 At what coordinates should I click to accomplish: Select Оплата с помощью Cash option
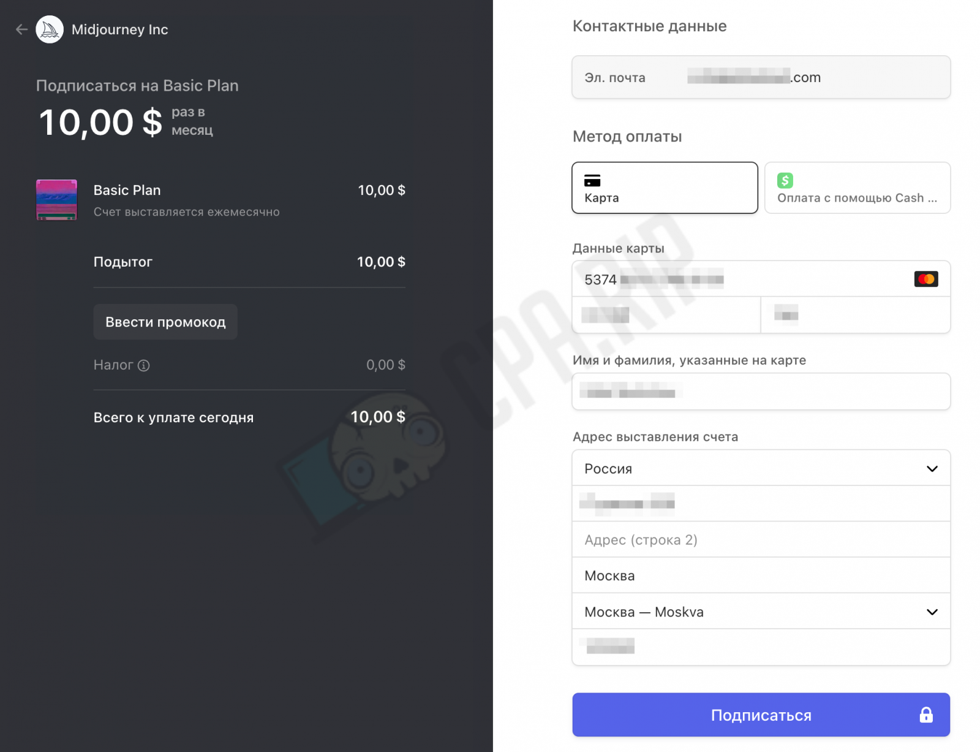(x=857, y=188)
